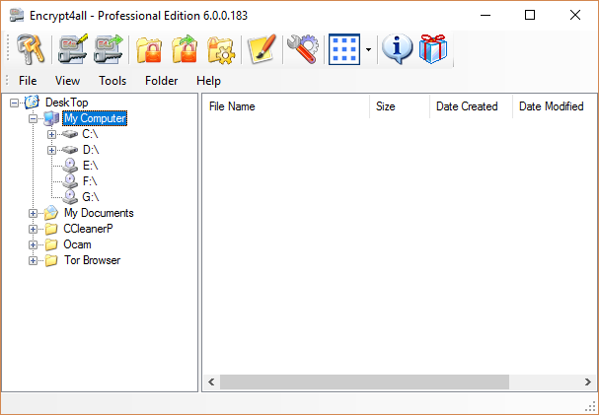
Task: Collapse the DeskTop tree node
Action: pyautogui.click(x=14, y=103)
